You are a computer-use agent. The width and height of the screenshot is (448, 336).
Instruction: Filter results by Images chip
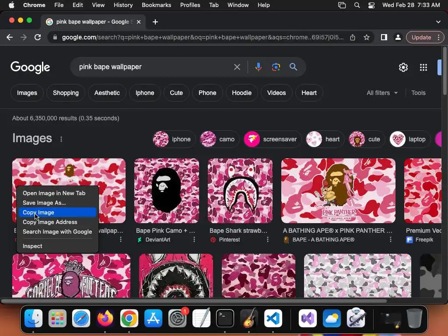click(x=27, y=93)
